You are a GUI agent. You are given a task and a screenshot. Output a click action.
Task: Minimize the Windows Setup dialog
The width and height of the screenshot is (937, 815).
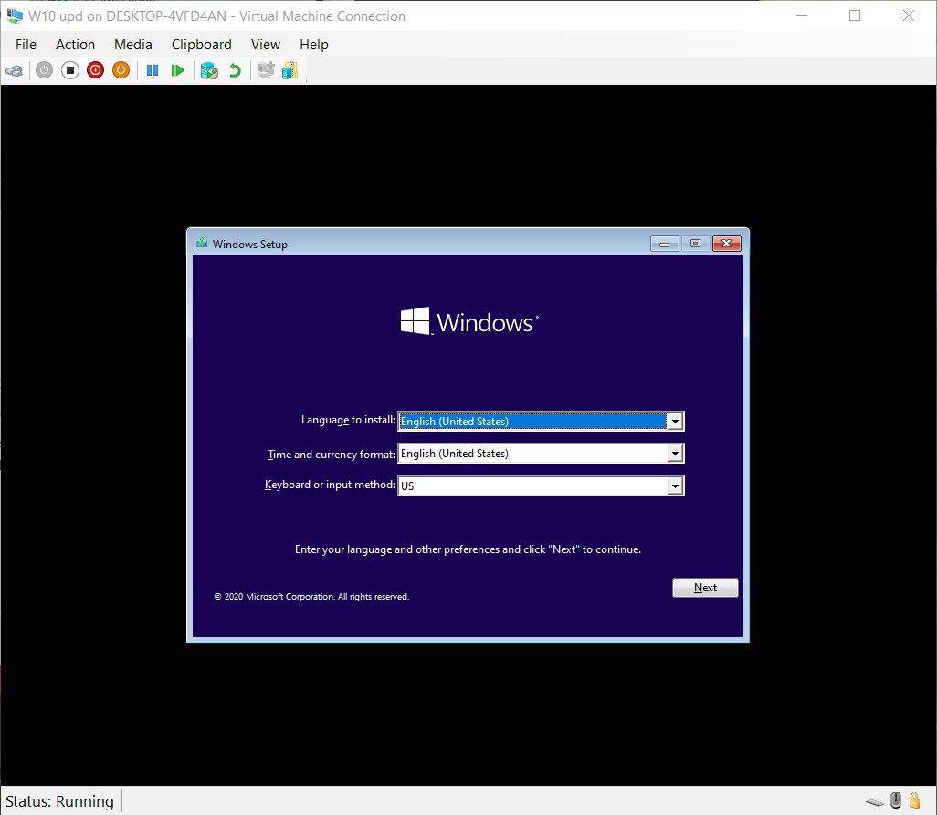(665, 244)
